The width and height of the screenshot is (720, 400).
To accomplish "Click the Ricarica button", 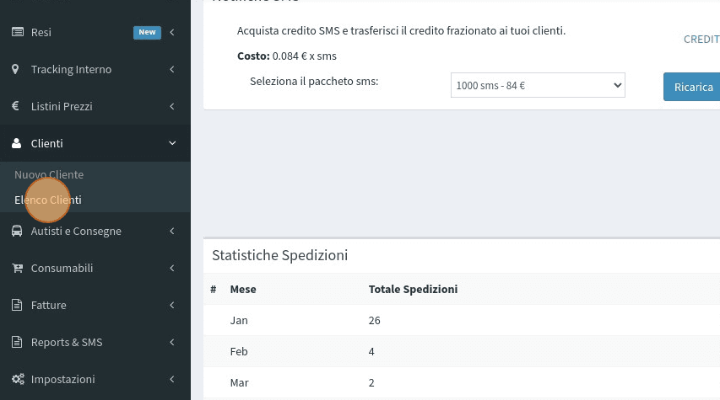I will 692,87.
